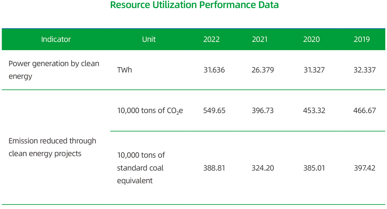This screenshot has height=209, width=387.
Task: Select the 2020 column header
Action: click(x=311, y=39)
